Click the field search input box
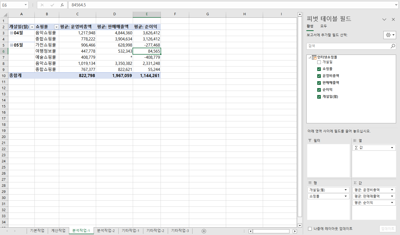The image size is (400, 235). pyautogui.click(x=348, y=46)
